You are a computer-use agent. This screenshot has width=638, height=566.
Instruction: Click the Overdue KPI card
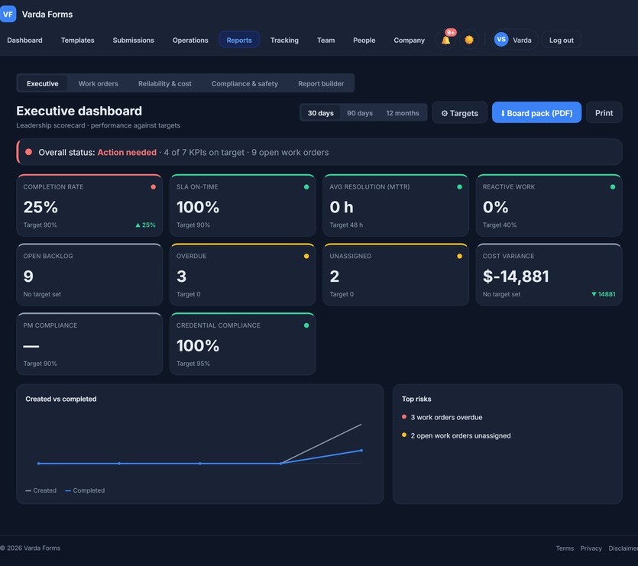(x=243, y=275)
